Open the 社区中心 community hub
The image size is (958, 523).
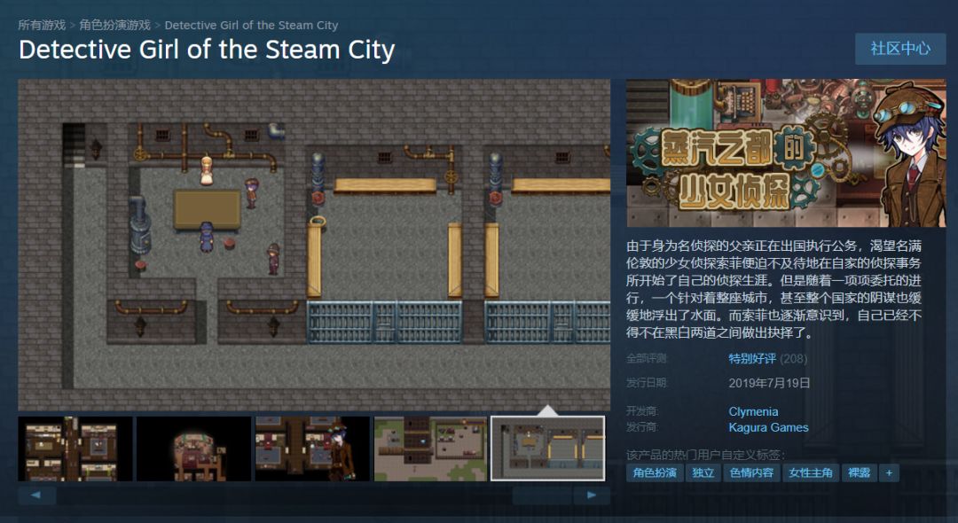900,48
